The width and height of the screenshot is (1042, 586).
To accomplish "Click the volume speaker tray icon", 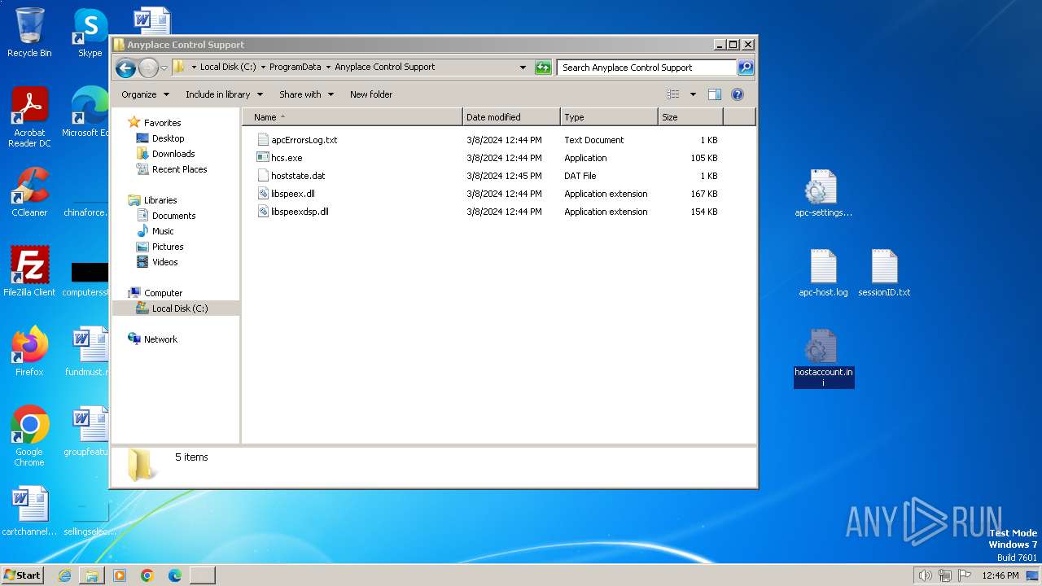I will (925, 575).
